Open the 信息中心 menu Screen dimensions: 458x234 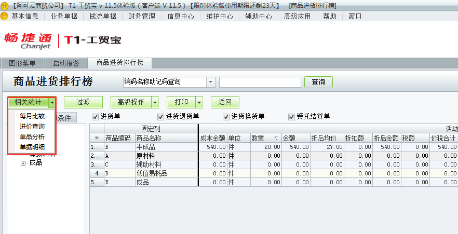pos(181,16)
